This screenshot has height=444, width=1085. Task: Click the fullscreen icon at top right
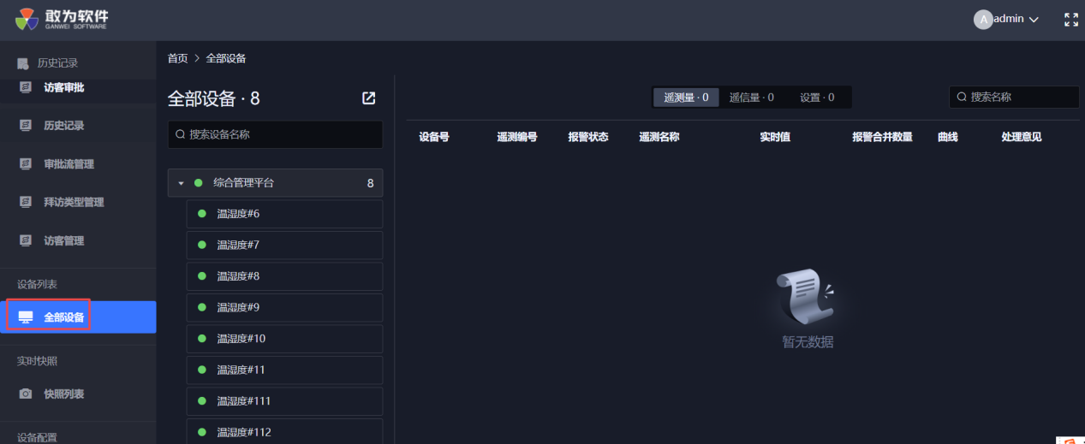pyautogui.click(x=1070, y=20)
